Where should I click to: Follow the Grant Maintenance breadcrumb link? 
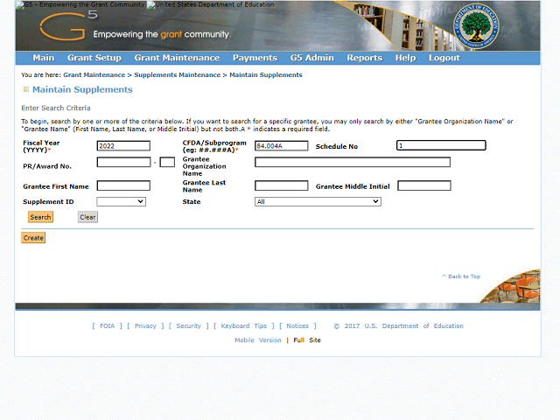[94, 75]
